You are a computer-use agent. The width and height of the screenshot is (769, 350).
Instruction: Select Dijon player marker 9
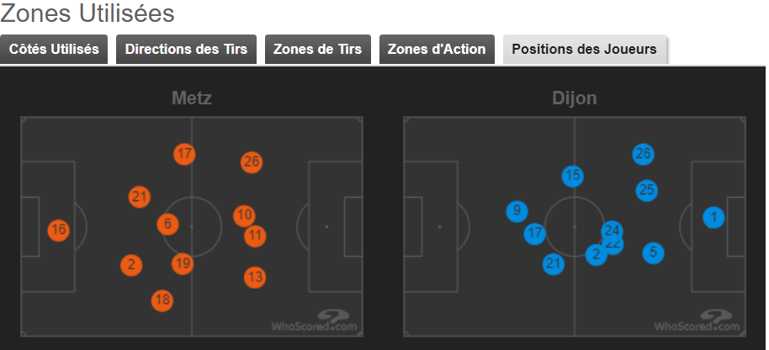[517, 211]
